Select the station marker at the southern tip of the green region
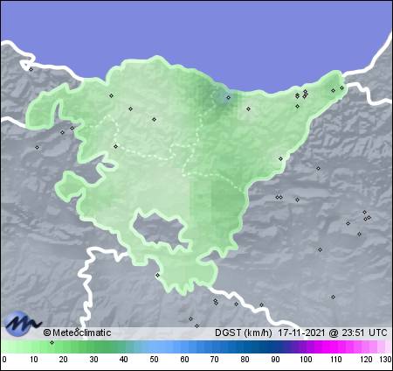Screen dimensions: 393x371 (157, 275)
